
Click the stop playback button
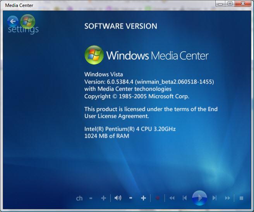(x=241, y=198)
